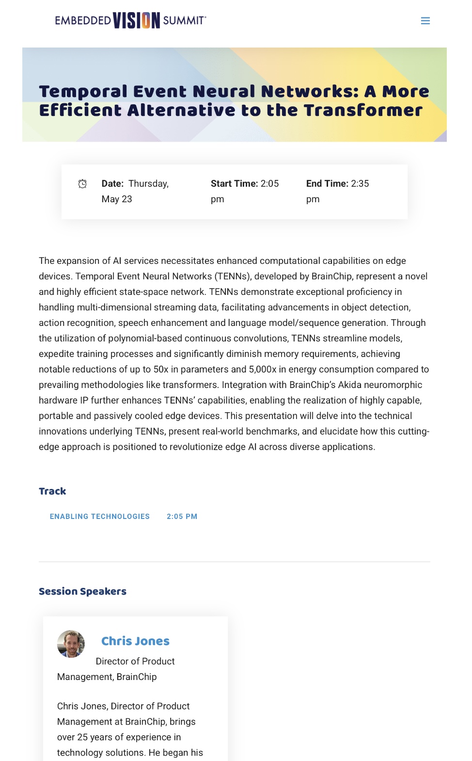Click the Date: Thursday, May 23 text

pyautogui.click(x=135, y=191)
